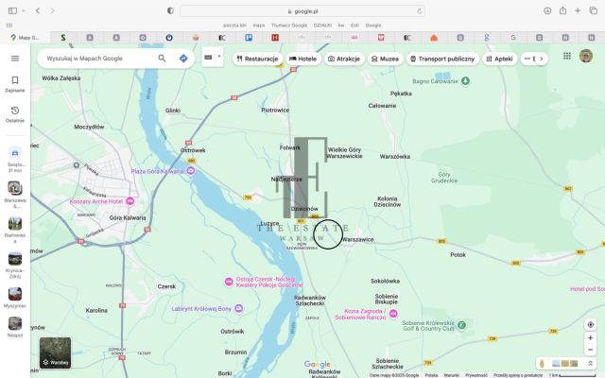Open dropdown next to the search box
605x378 pixels.
tap(219, 57)
